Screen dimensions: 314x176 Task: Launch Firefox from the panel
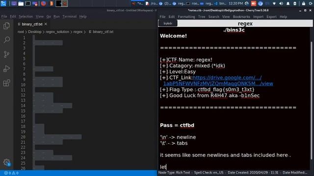pos(44,3)
